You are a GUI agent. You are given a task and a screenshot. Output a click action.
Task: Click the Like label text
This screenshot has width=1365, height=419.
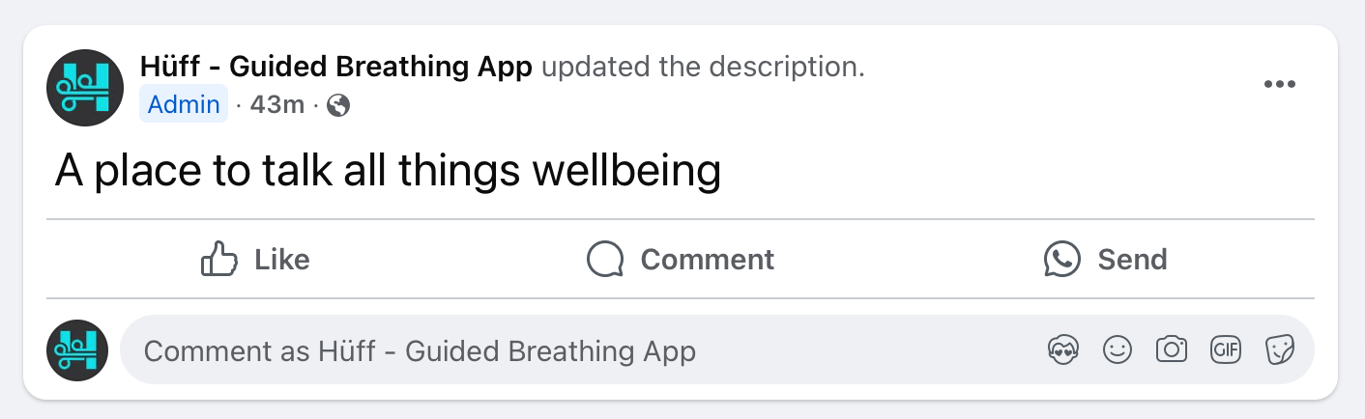click(282, 260)
